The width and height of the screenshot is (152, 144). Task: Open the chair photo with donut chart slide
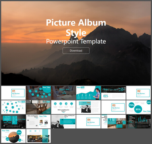coord(113,122)
